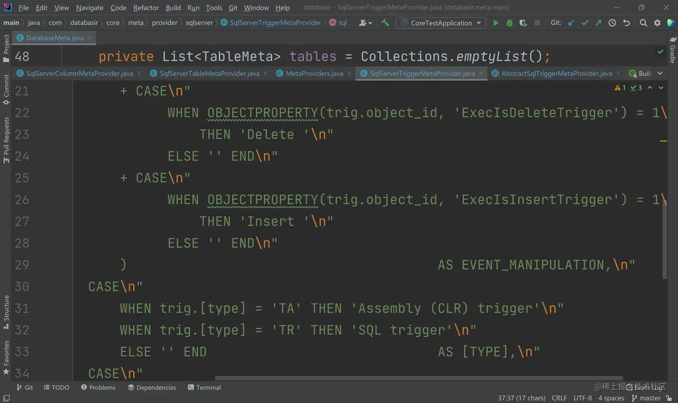
Task: Switch to MetaProviders.java tab
Action: (x=314, y=73)
